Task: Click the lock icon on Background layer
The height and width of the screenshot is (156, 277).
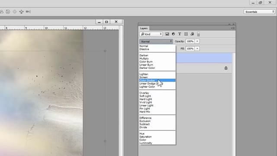Action: 226,68
